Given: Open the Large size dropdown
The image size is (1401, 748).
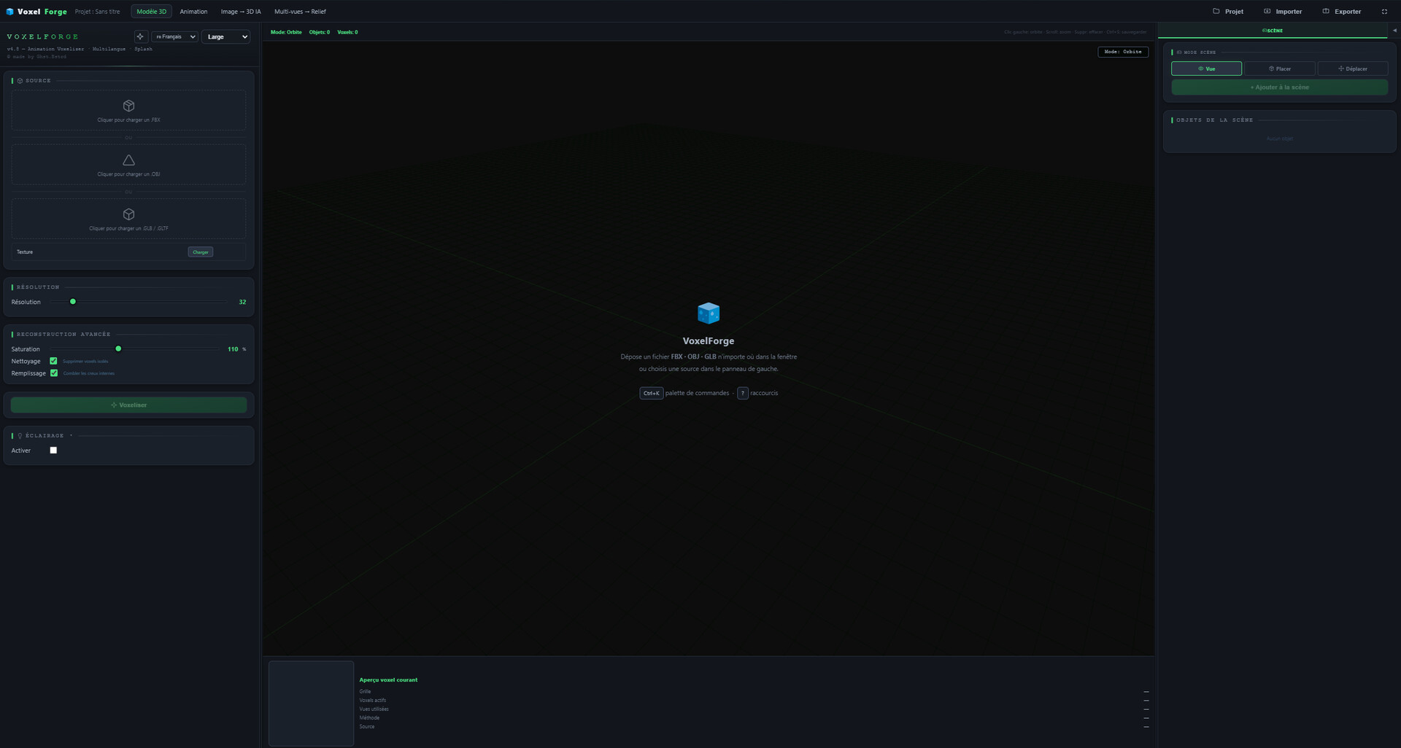Looking at the screenshot, I should tap(225, 36).
